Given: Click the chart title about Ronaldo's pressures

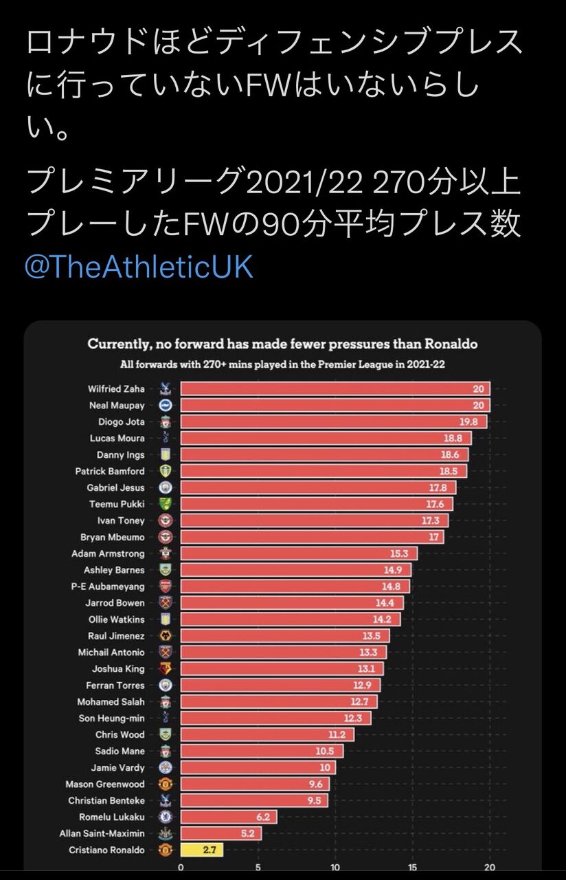Looking at the screenshot, I should pos(282,344).
